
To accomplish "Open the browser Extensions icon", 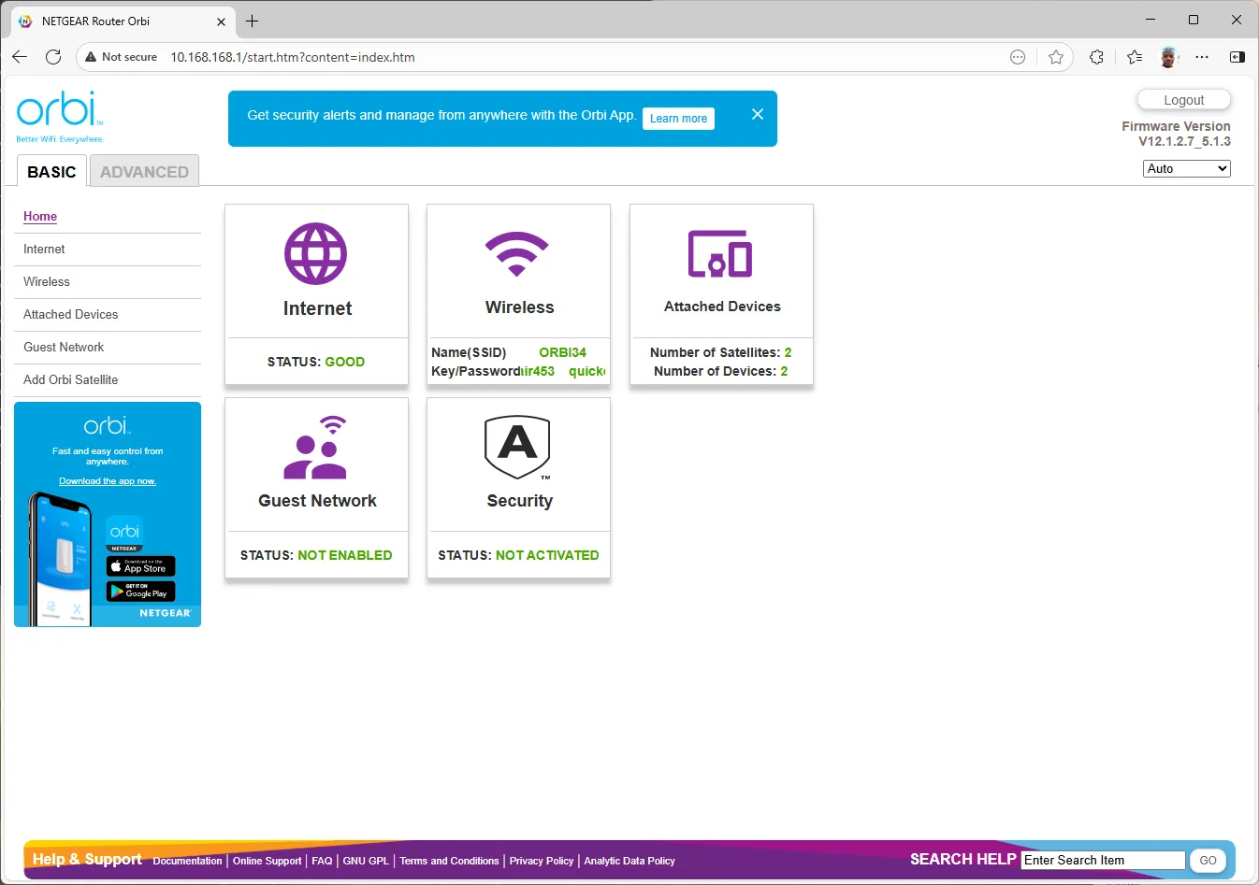I will click(x=1096, y=57).
